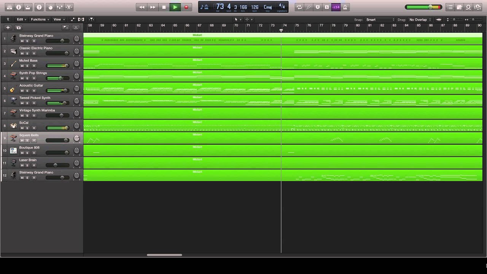Click the Cmaj key display
The height and width of the screenshot is (274, 487).
[x=268, y=7]
